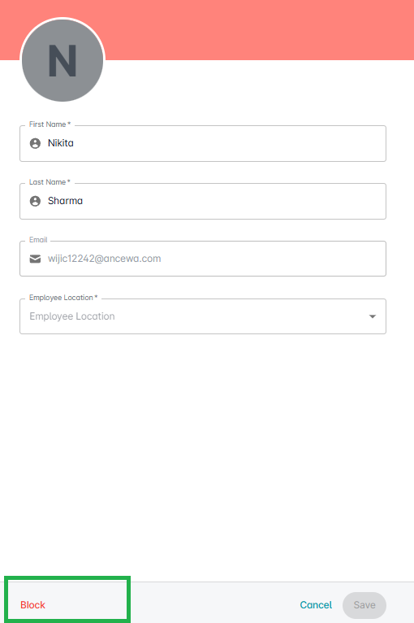Viewport: 414px width, 623px height.
Task: Click the Last Name * label
Action: tap(50, 182)
